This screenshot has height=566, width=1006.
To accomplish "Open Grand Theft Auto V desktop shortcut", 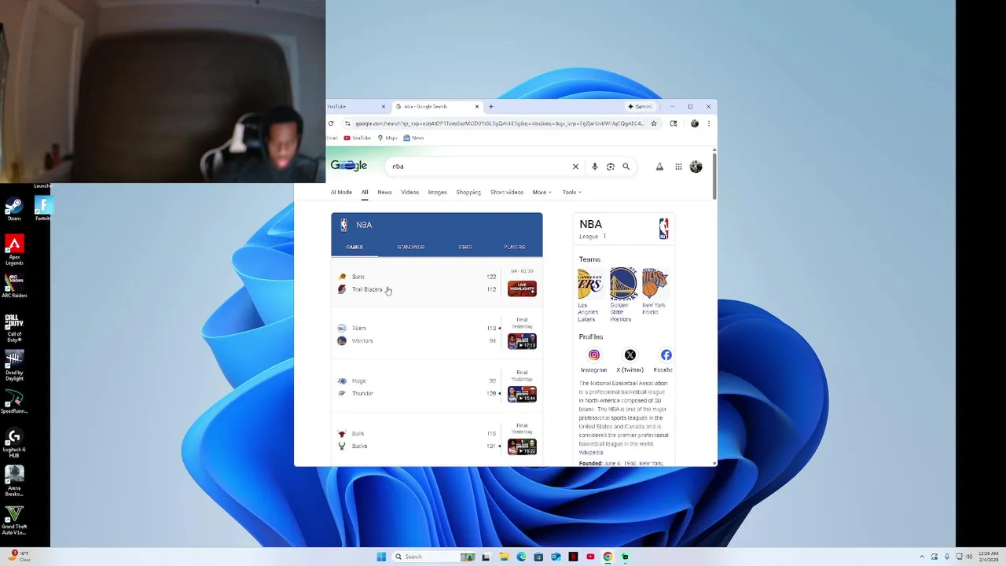I will (x=14, y=520).
